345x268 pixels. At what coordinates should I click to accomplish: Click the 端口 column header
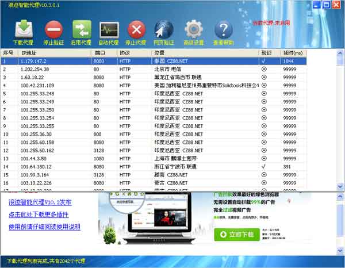[x=100, y=52]
